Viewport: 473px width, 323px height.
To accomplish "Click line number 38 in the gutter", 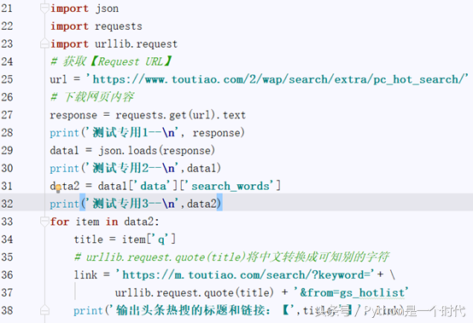I will (7, 310).
